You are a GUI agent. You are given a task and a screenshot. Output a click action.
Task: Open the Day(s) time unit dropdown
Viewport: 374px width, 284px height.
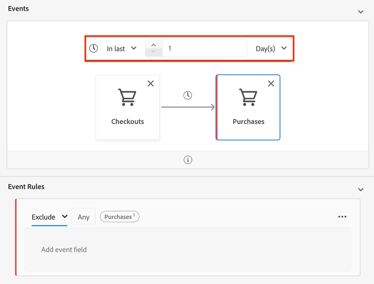point(271,49)
